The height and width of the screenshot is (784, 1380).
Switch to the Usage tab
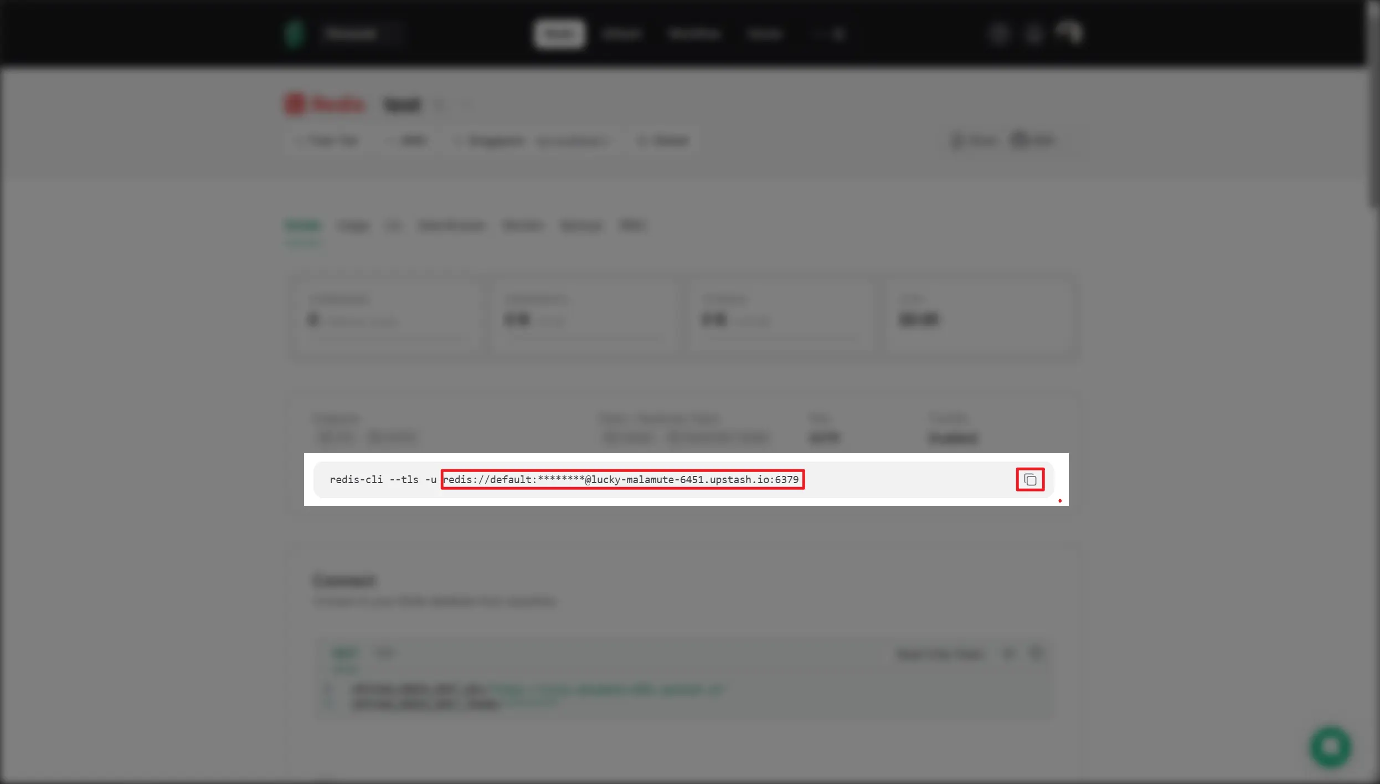[x=353, y=226]
